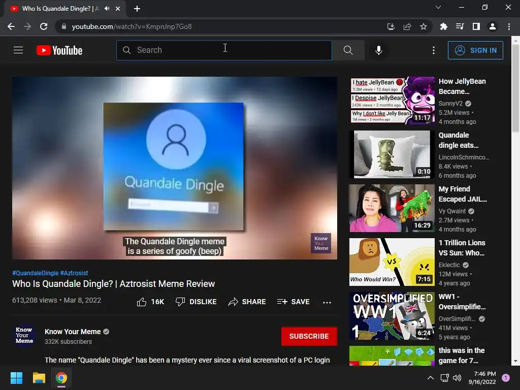Open How JellyBean Became thumbnail
This screenshot has height=390, width=520.
pos(392,101)
